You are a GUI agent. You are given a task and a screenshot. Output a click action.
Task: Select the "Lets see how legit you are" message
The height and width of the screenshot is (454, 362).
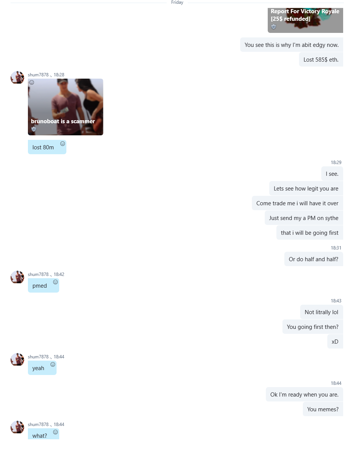click(x=306, y=188)
